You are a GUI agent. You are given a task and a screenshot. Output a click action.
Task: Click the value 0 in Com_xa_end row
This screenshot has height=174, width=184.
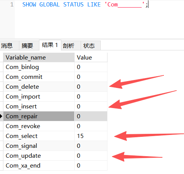[91, 166]
